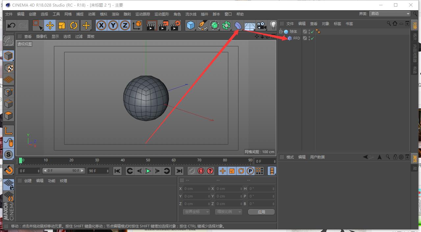421x232 pixels.
Task: Switch to Model mode
Action: click(9, 56)
